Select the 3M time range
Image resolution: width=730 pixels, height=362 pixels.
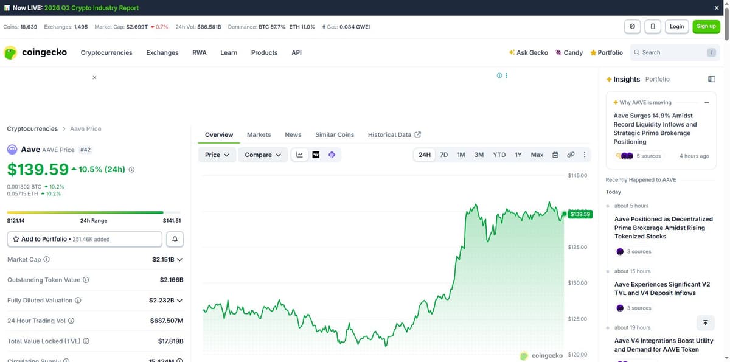(479, 155)
